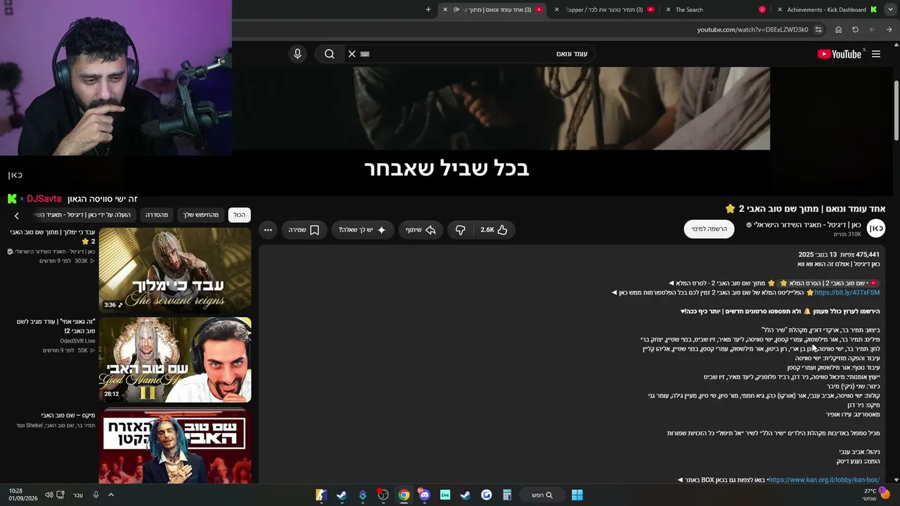Open OBS Studio from the taskbar

[x=383, y=495]
